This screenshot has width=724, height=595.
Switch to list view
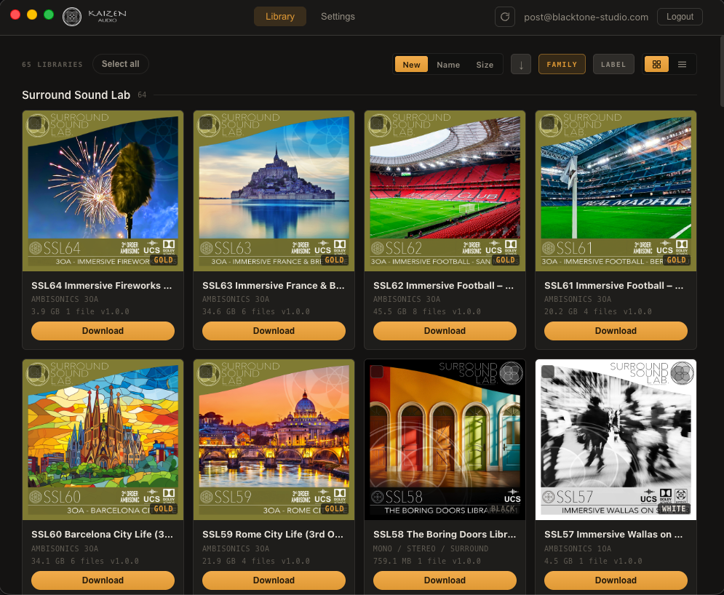pos(682,65)
